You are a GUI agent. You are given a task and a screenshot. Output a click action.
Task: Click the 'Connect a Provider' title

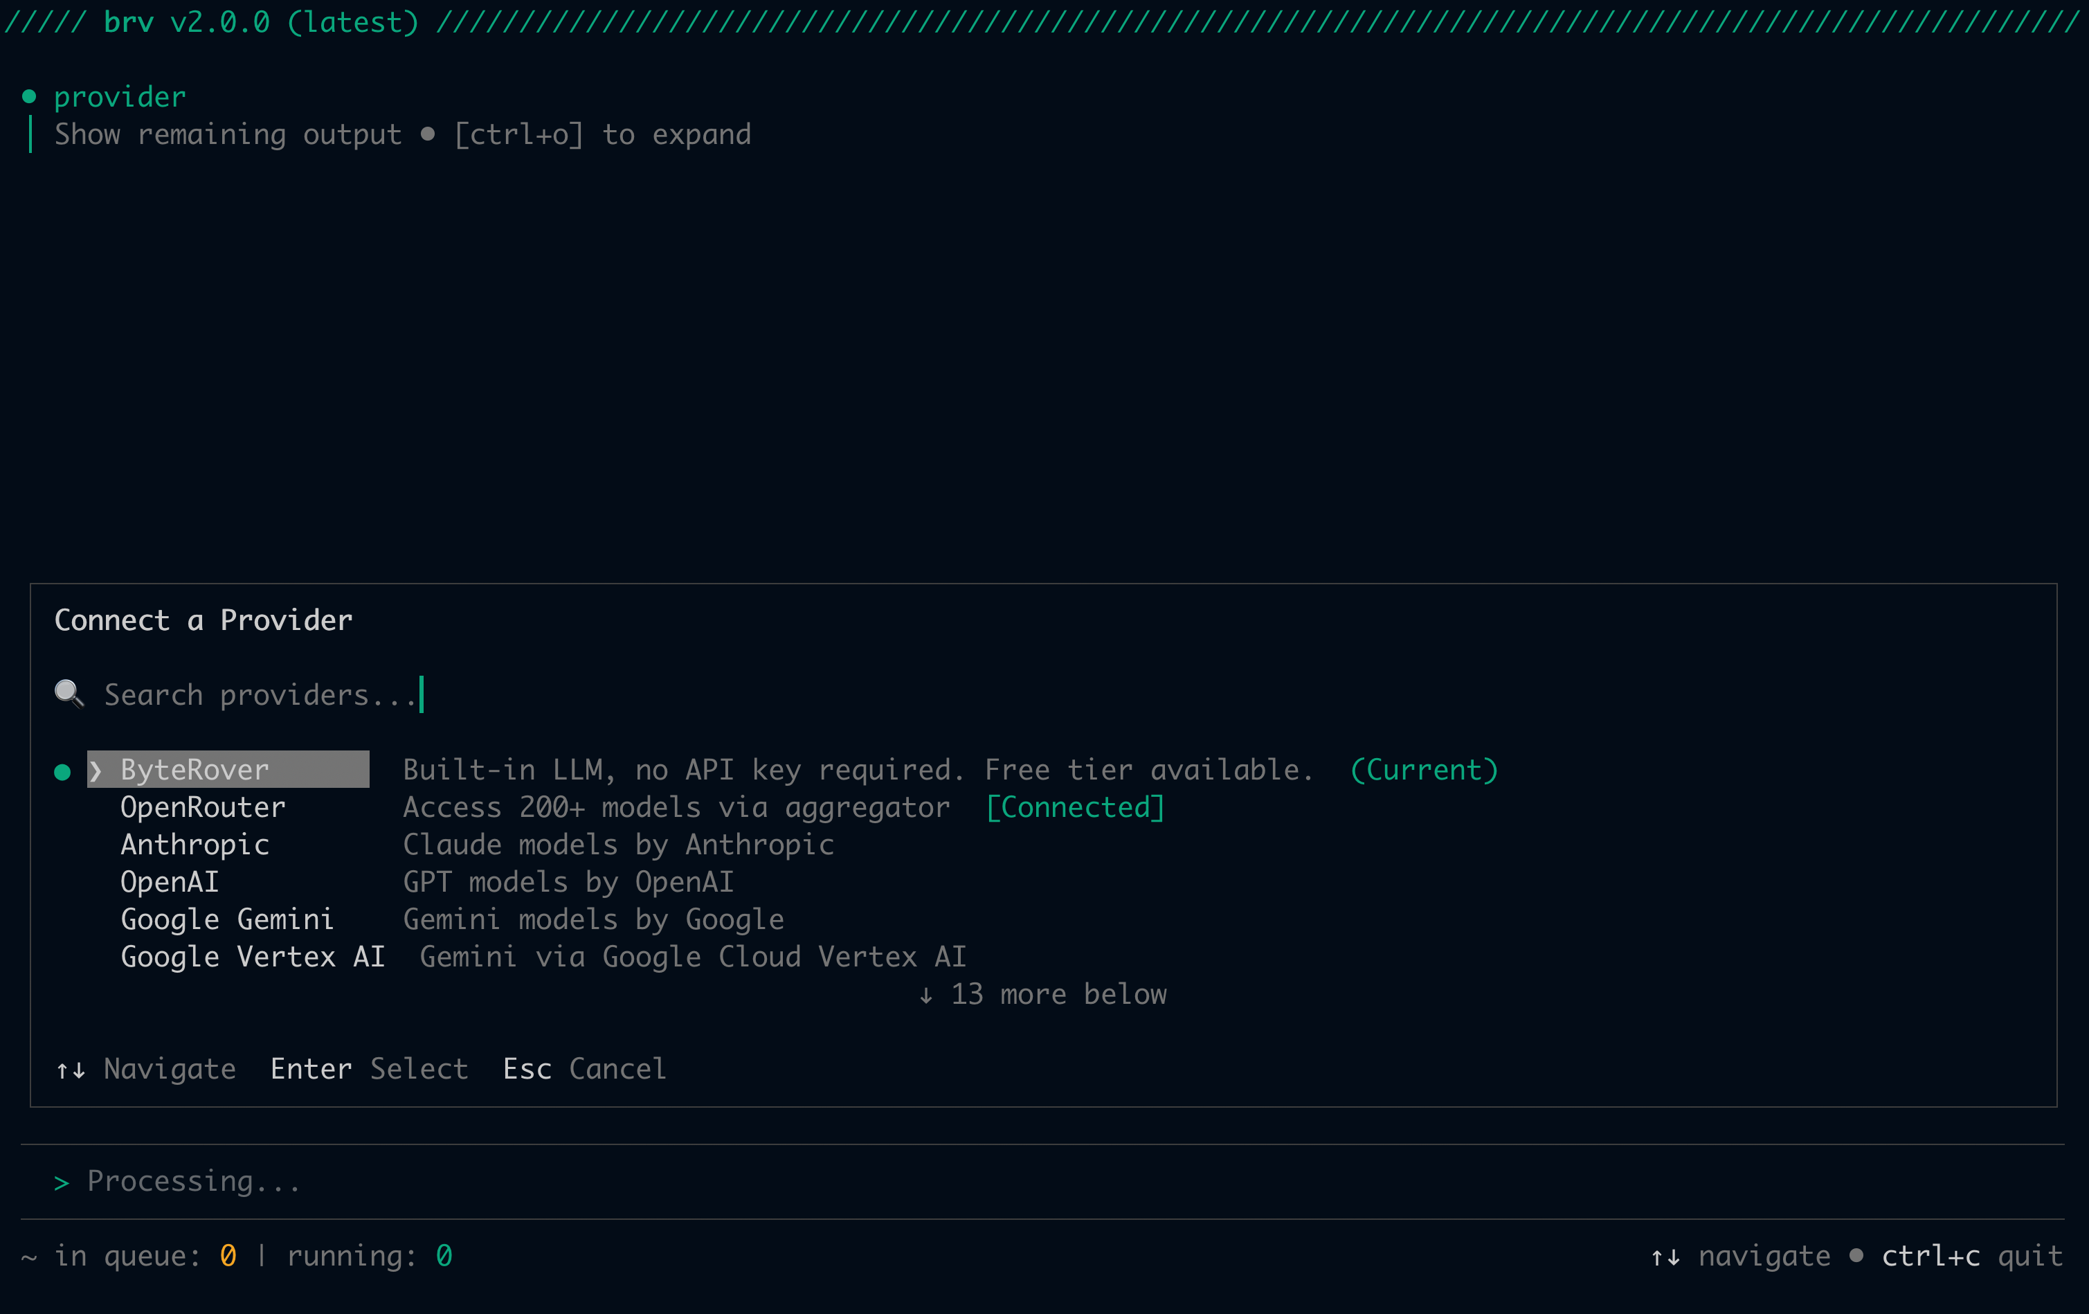coord(203,620)
